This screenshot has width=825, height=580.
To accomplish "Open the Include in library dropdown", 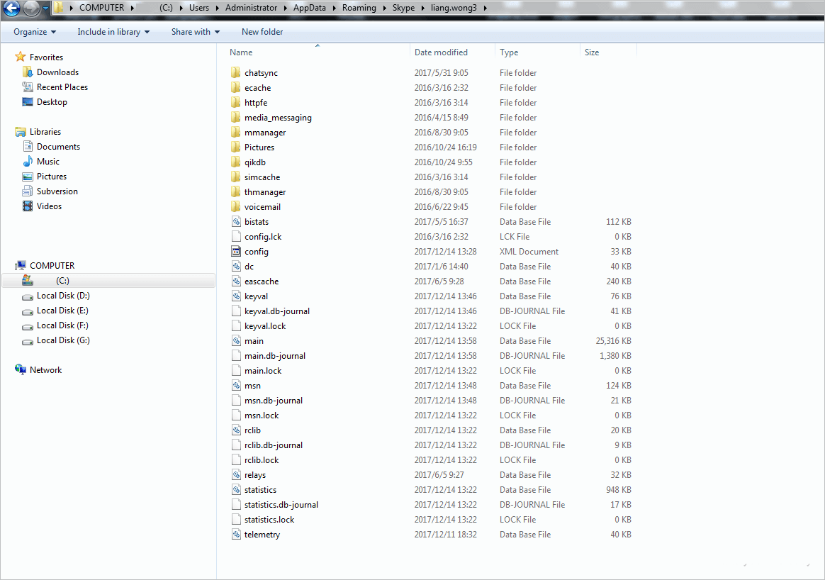I will pos(113,31).
